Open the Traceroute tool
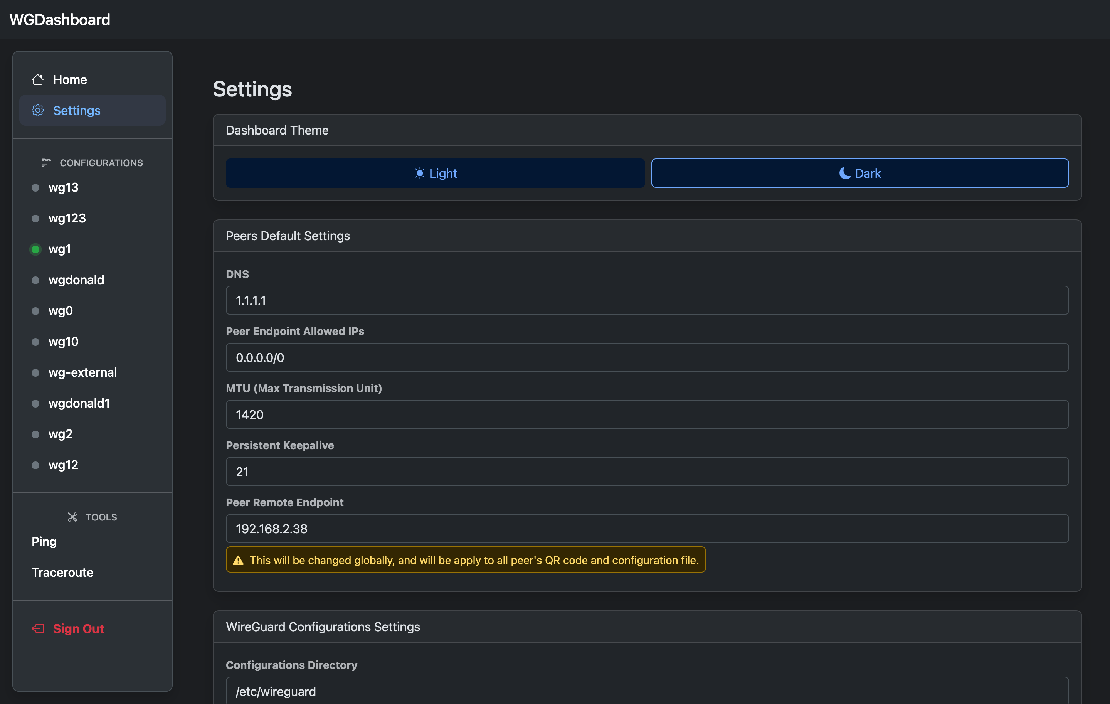Image resolution: width=1110 pixels, height=704 pixels. coord(92,573)
